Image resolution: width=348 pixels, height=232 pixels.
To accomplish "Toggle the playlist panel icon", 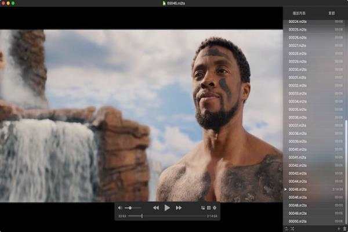I will tap(209, 208).
